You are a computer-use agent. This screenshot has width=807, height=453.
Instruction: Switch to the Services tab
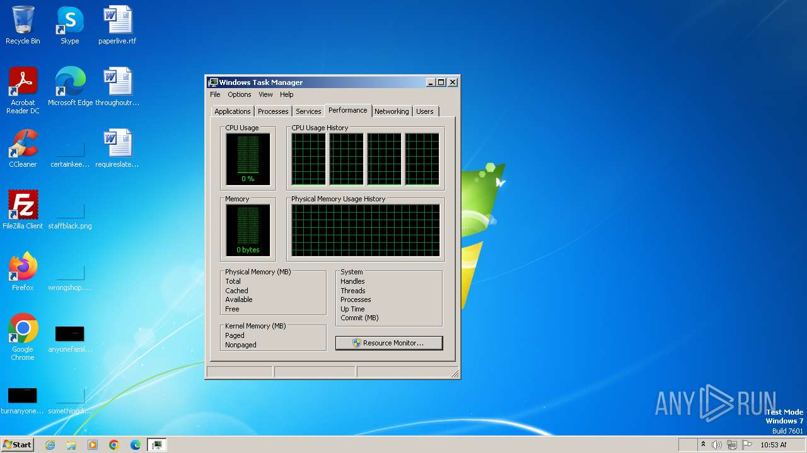[x=308, y=111]
